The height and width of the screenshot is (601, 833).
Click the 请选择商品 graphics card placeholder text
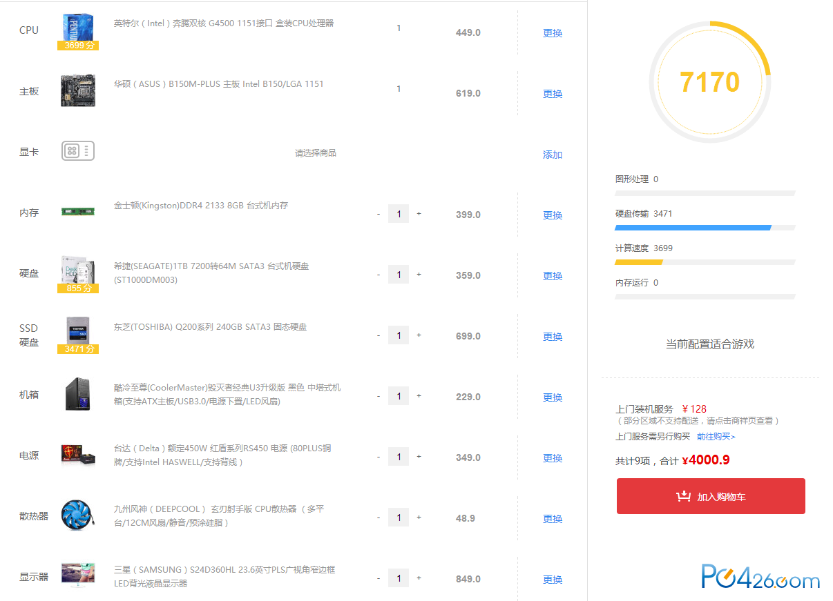(x=316, y=153)
